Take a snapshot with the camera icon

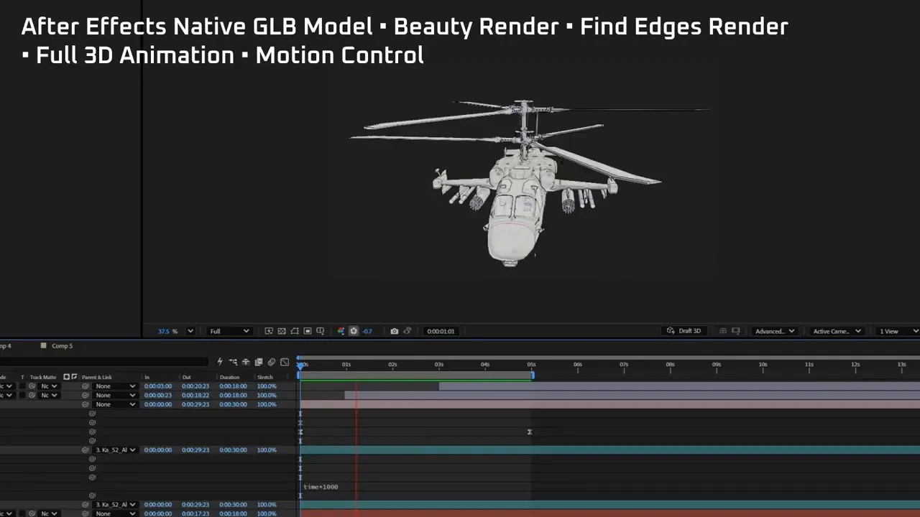coord(394,331)
